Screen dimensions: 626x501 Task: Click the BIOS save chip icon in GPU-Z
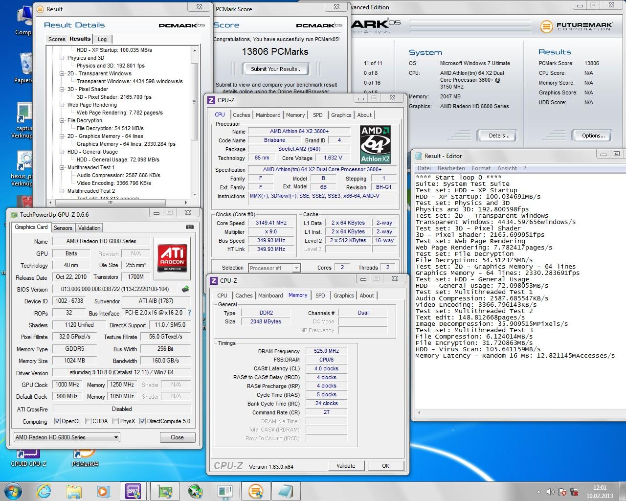tap(185, 289)
